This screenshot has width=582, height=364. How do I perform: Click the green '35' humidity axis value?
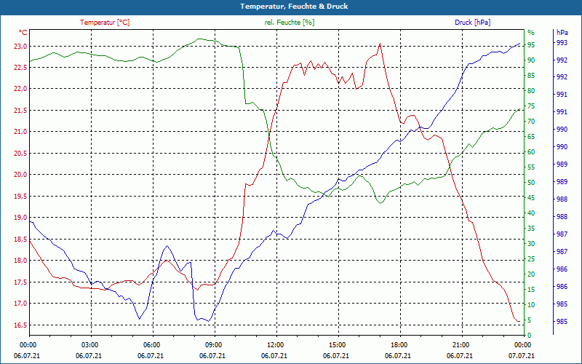pyautogui.click(x=531, y=229)
